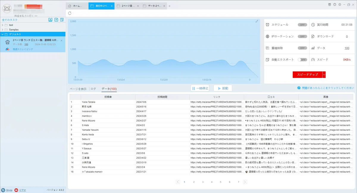Toggle the 重複排除 OFF switch
The image size is (357, 193).
(x=302, y=48)
